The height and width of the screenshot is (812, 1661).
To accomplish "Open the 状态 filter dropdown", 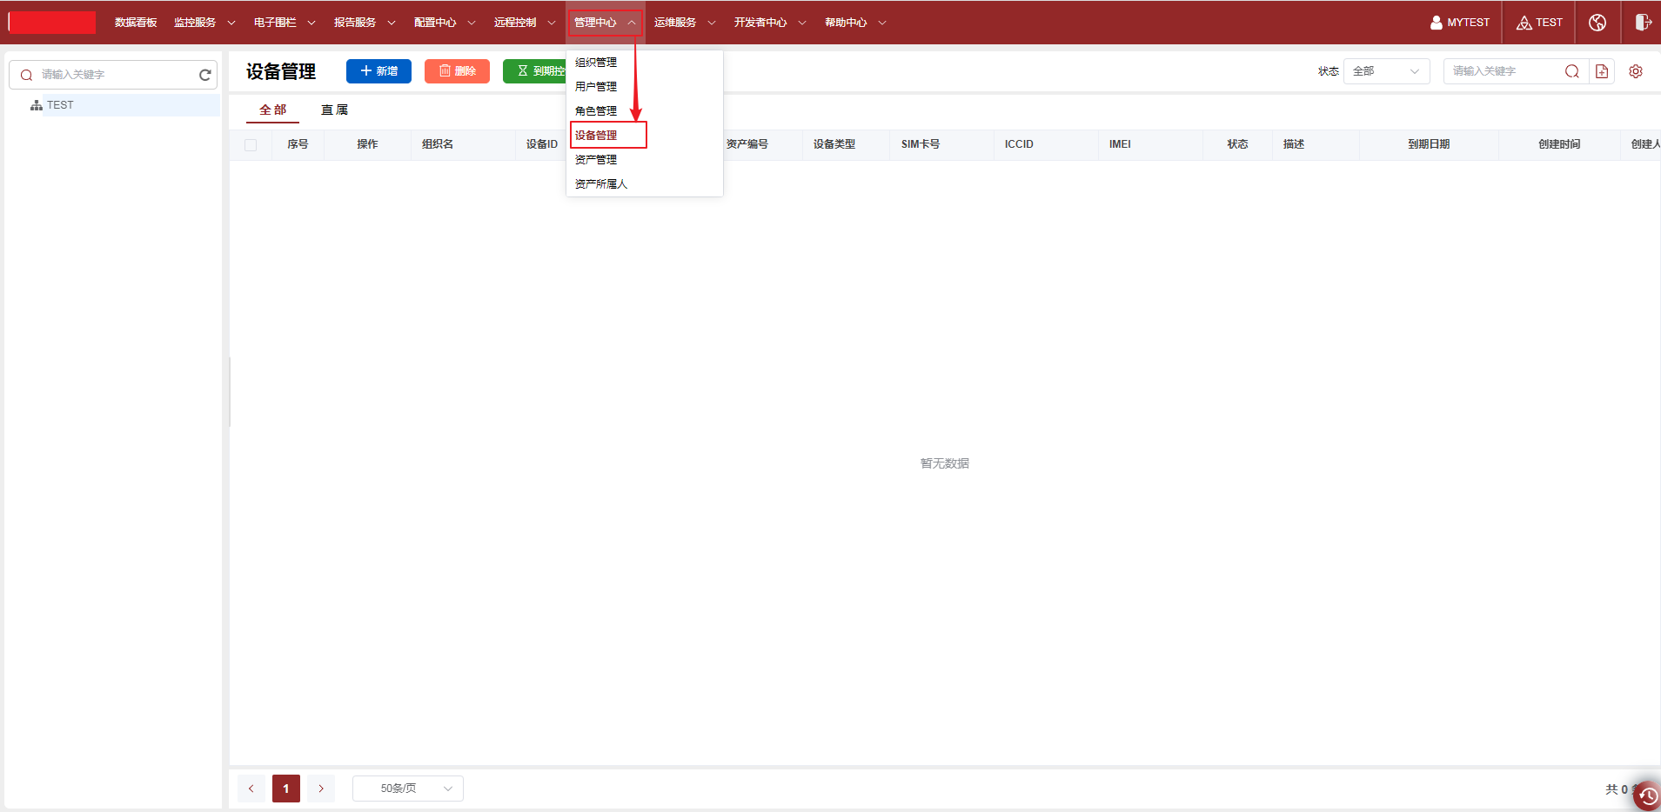I will click(x=1386, y=71).
